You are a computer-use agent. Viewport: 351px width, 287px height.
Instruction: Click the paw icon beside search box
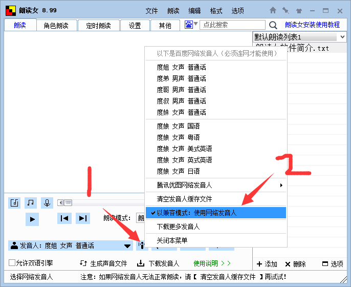188,25
